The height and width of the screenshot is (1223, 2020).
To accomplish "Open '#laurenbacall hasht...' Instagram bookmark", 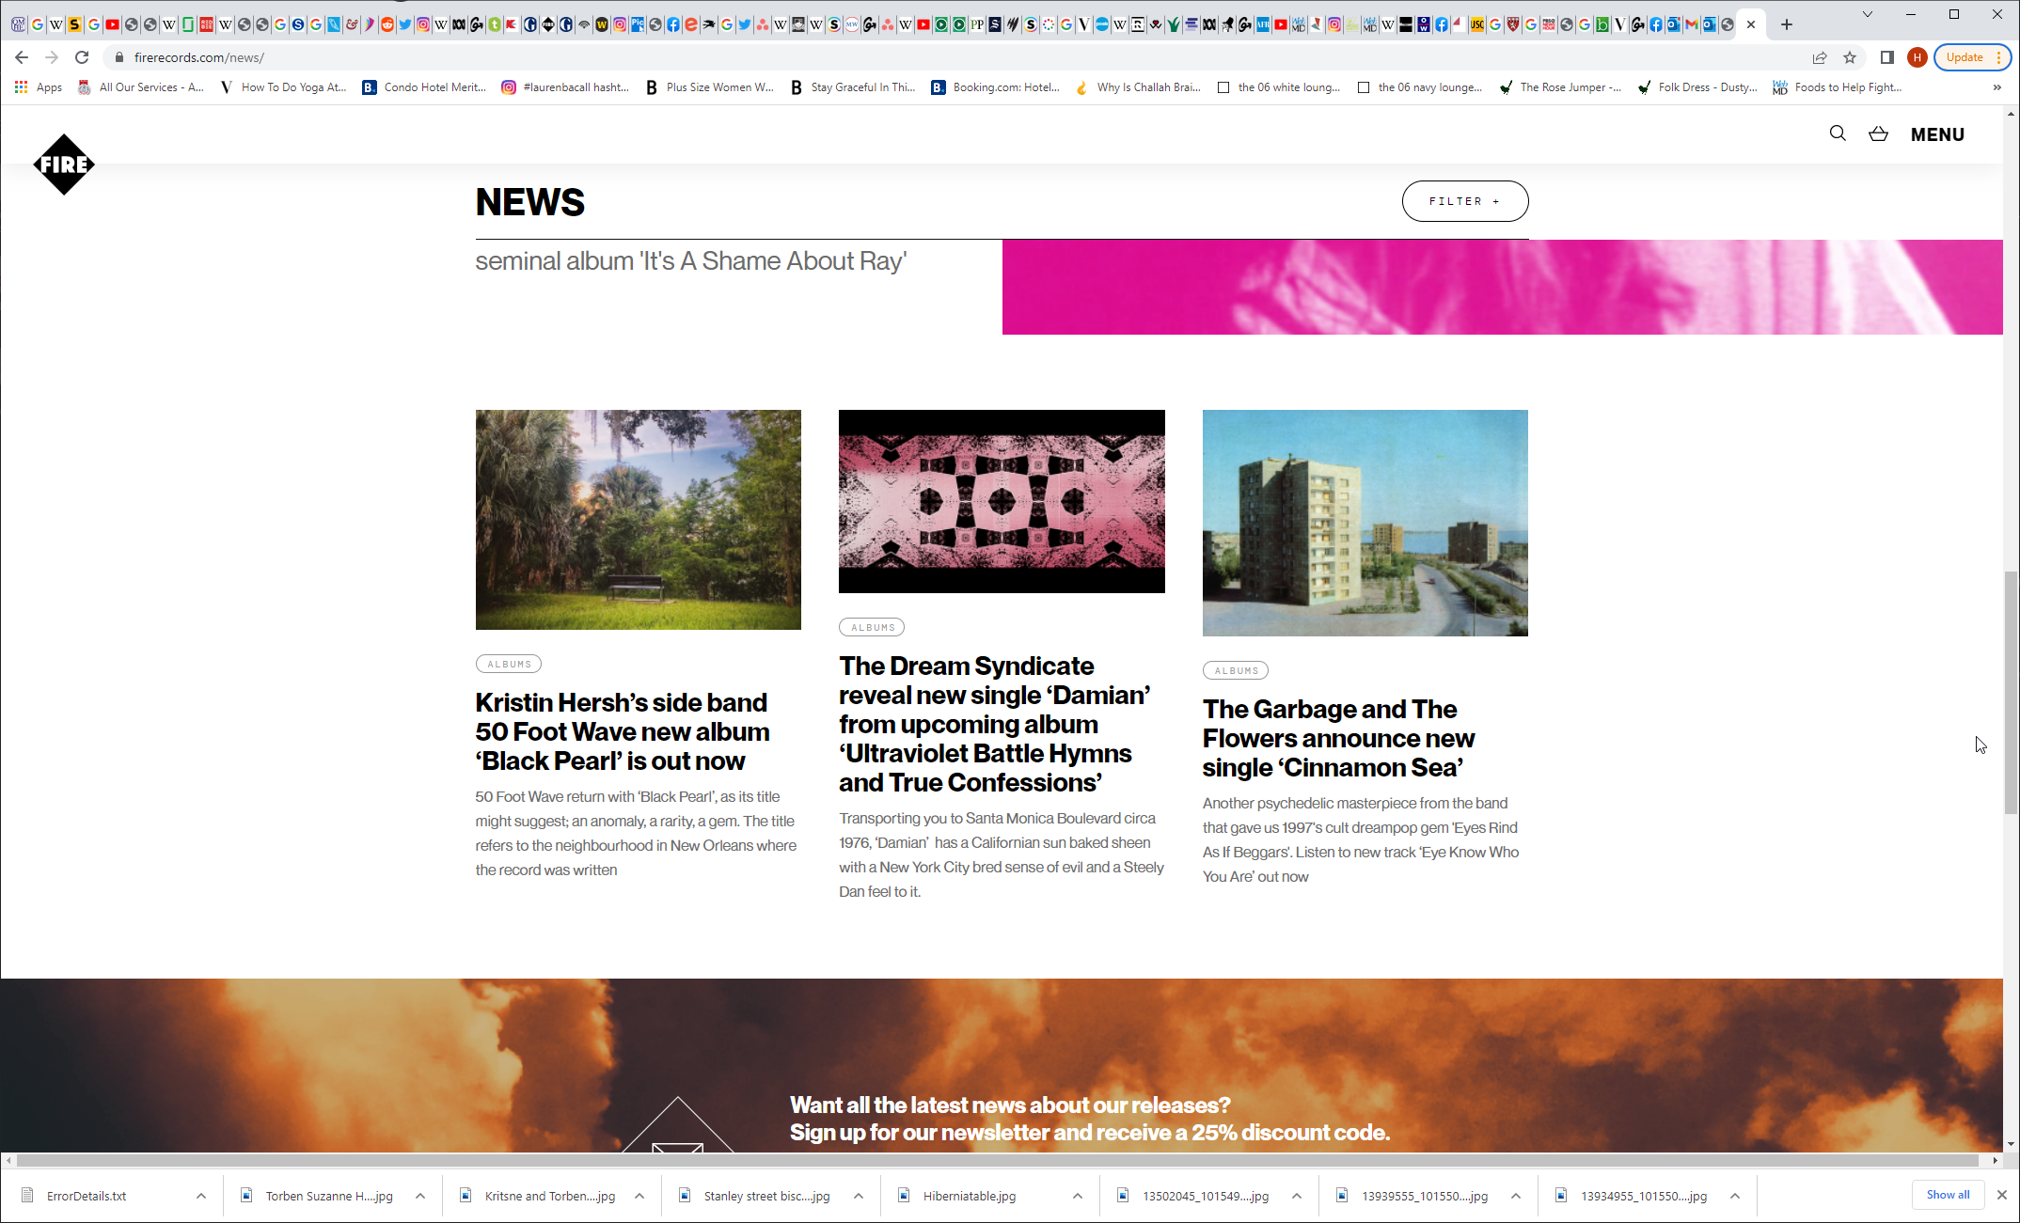I will pos(565,87).
